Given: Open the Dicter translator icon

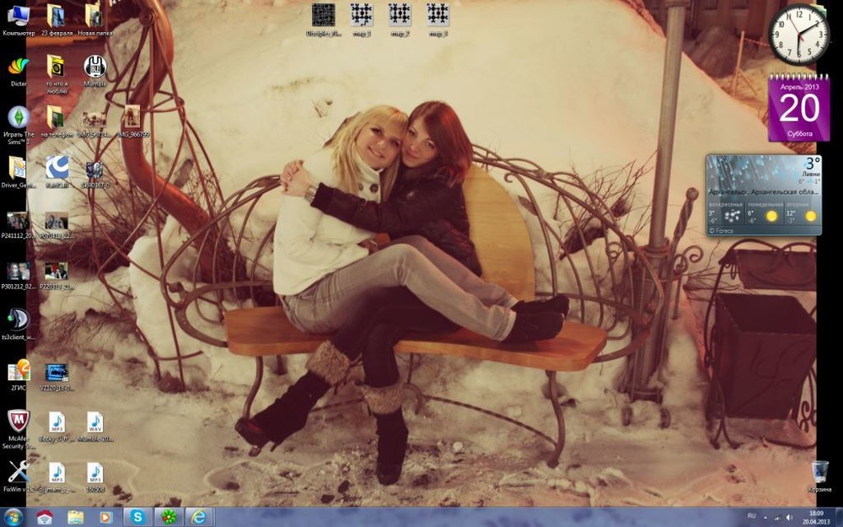Looking at the screenshot, I should 18,67.
